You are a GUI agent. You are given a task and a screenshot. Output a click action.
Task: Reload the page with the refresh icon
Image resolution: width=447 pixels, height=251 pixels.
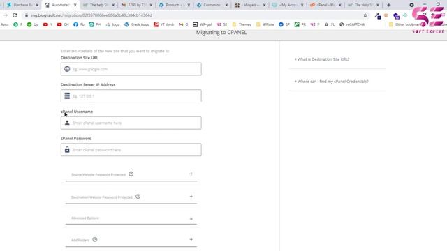(15, 15)
